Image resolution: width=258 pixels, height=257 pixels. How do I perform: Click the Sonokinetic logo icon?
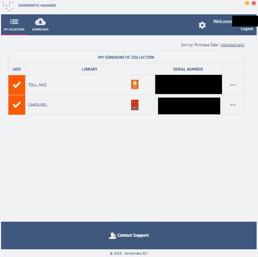pyautogui.click(x=8, y=6)
